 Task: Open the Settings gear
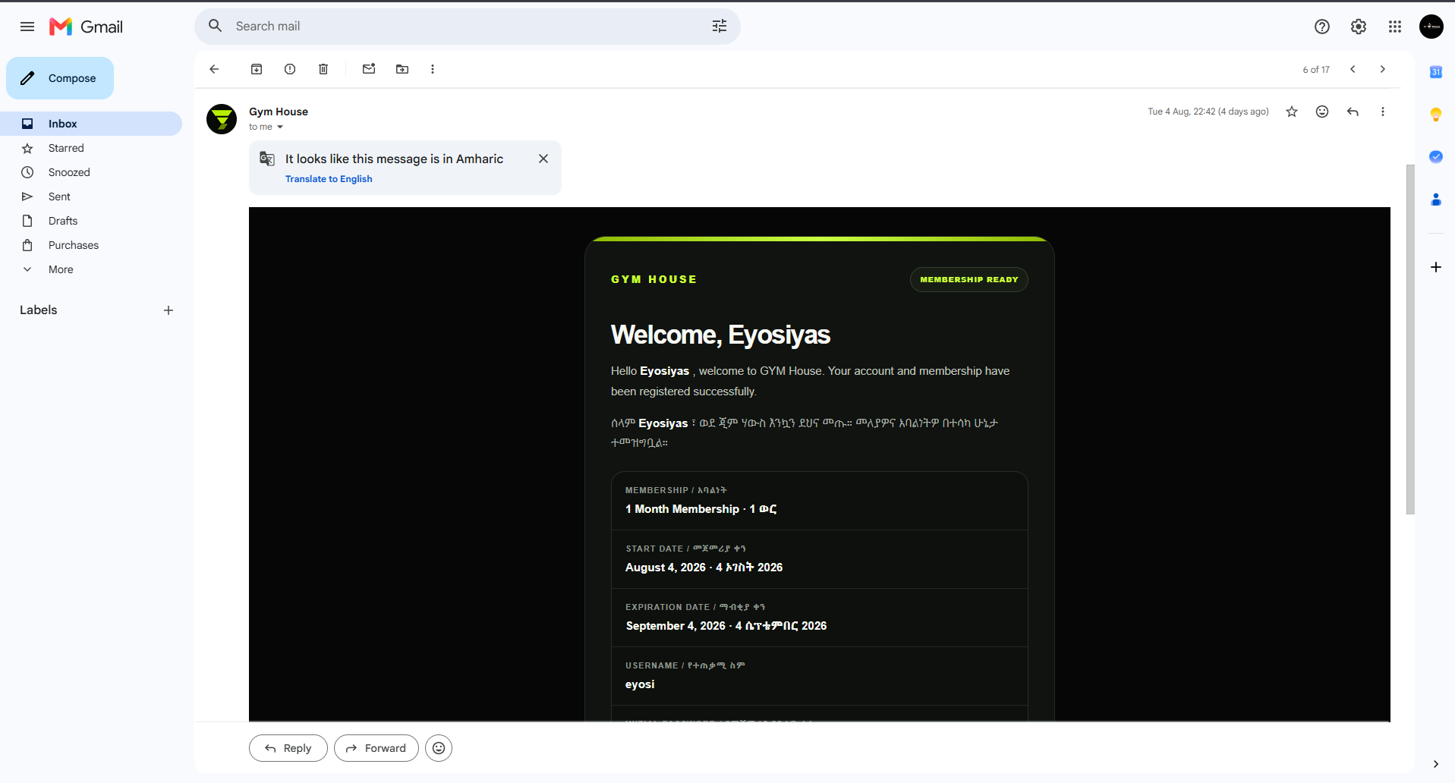(x=1359, y=27)
